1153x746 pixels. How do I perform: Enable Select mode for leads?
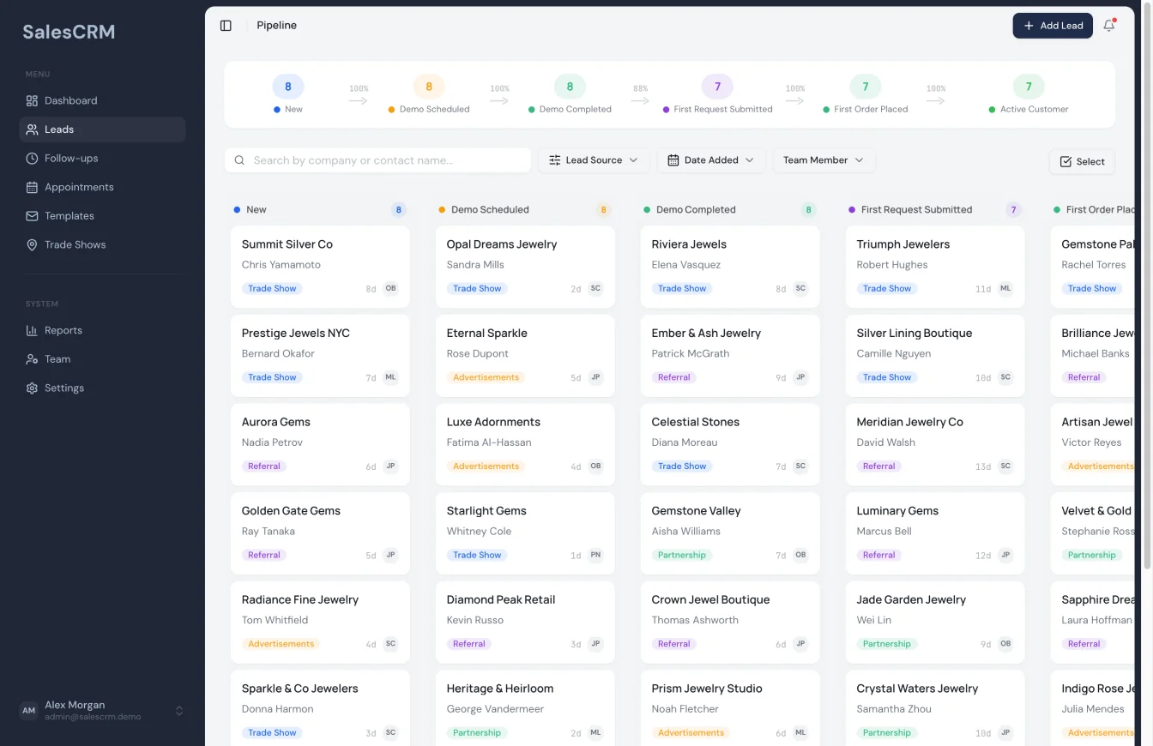1082,161
